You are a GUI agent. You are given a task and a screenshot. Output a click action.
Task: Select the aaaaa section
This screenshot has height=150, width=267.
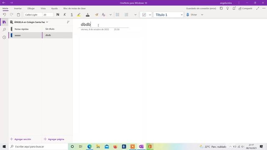coord(25,35)
